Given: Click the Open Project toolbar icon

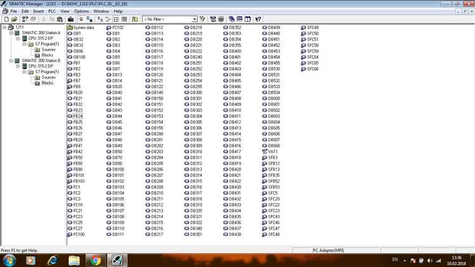Looking at the screenshot, I should coord(14,19).
